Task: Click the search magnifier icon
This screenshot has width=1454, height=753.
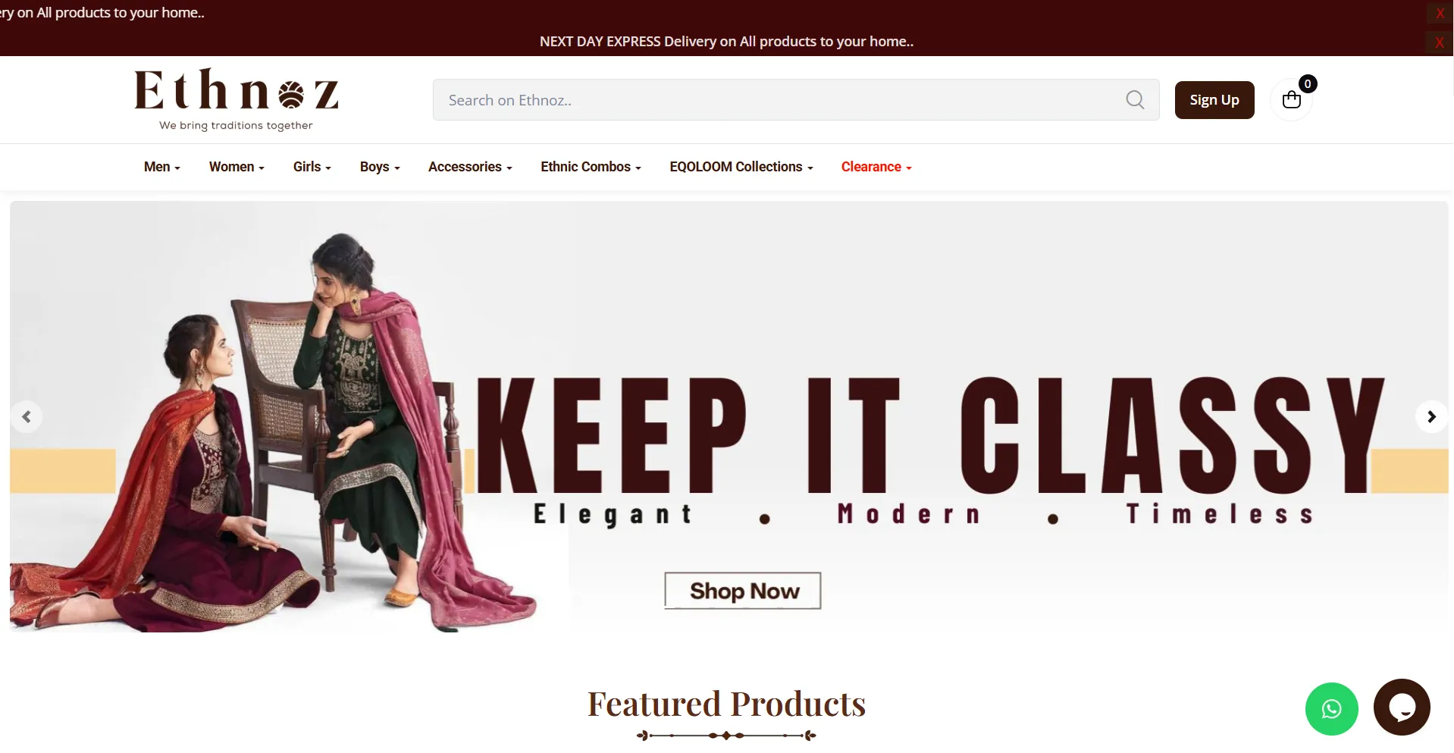Action: pos(1135,99)
